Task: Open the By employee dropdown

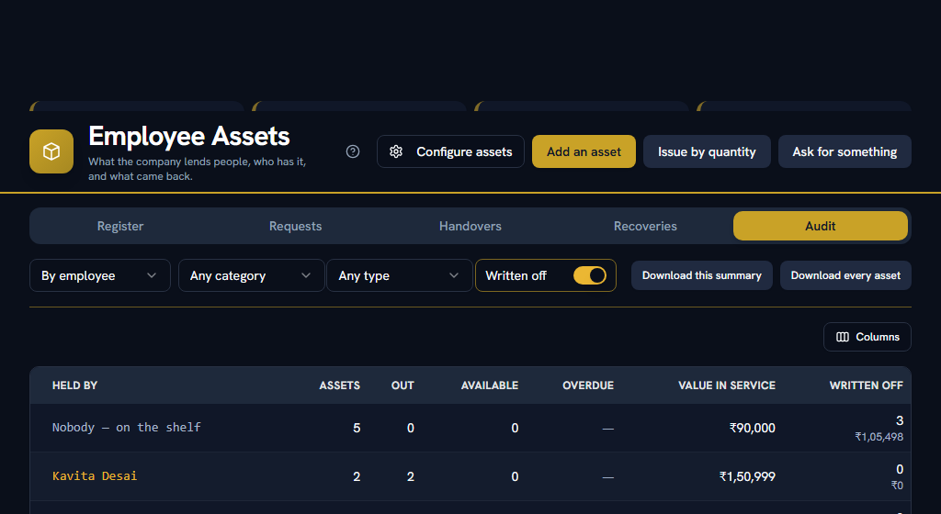Action: click(99, 275)
